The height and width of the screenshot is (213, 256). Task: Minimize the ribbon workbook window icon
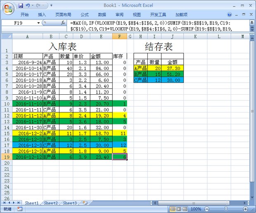coord(237,15)
